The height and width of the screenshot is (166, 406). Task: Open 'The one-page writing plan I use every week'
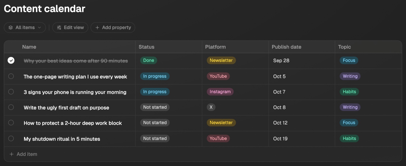[75, 77]
